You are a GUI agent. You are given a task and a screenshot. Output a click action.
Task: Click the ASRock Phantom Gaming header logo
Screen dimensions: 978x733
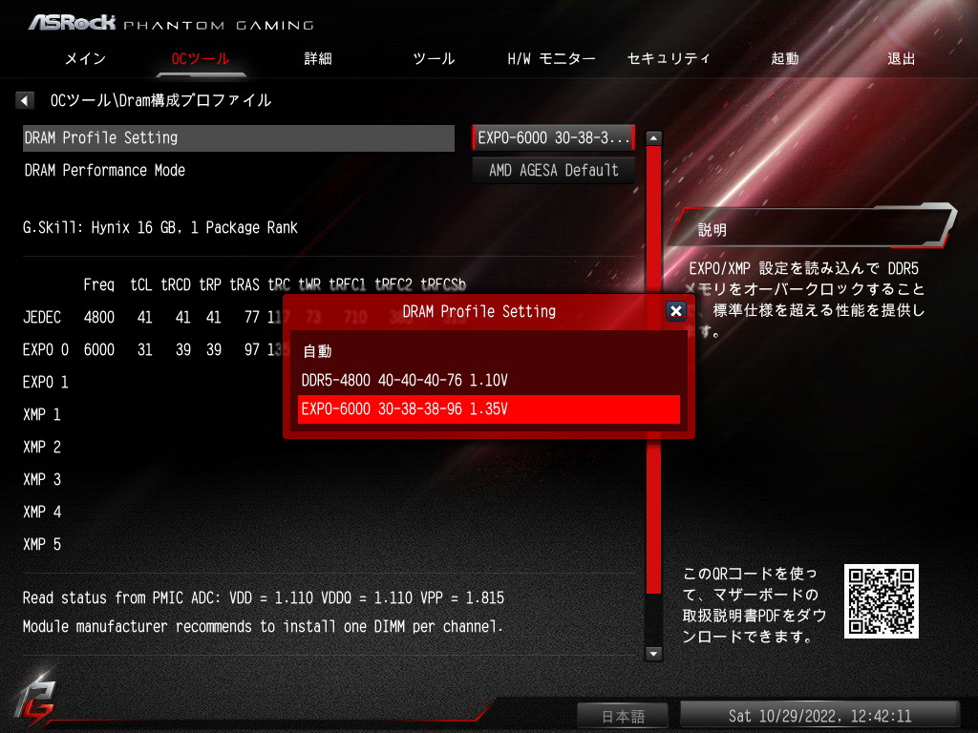[171, 23]
